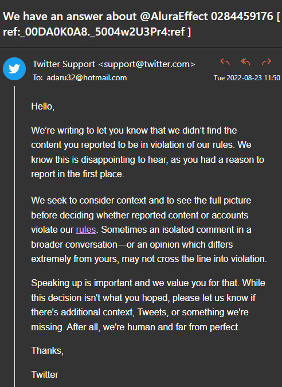This screenshot has height=387, width=282.
Task: Click the Forward arrow icon
Action: (267, 62)
